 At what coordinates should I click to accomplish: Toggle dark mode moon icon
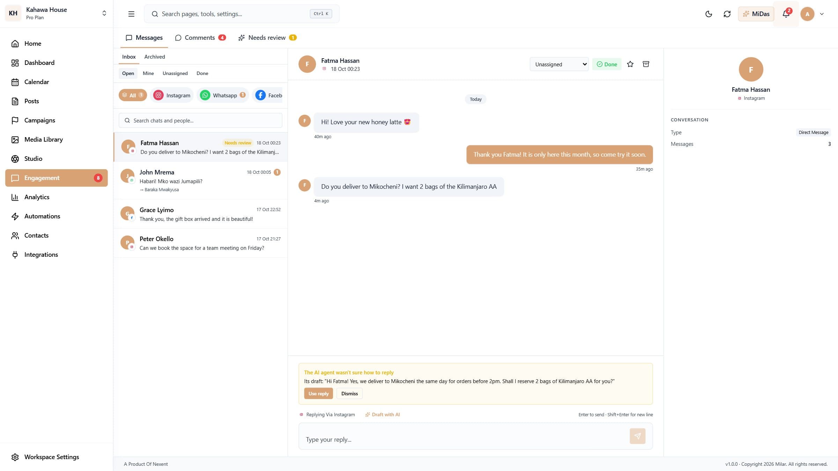pos(709,14)
